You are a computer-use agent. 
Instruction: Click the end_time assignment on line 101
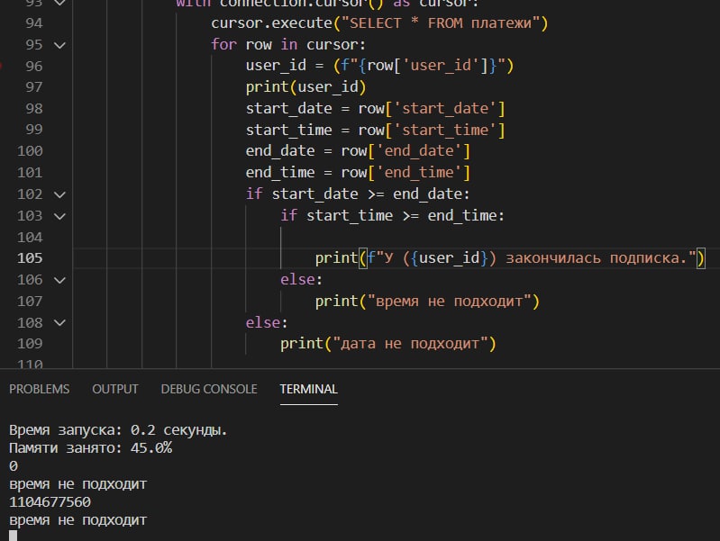(358, 173)
